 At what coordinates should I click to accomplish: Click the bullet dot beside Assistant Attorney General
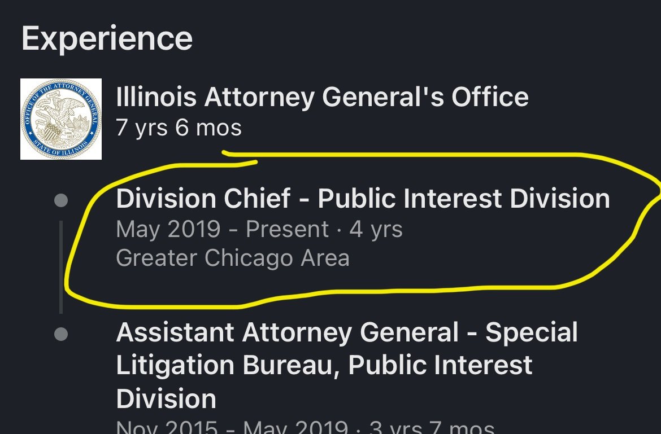(x=61, y=334)
